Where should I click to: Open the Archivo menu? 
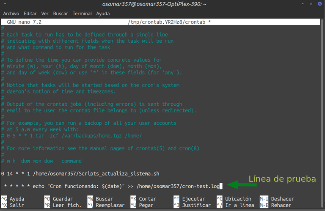tap(11, 14)
